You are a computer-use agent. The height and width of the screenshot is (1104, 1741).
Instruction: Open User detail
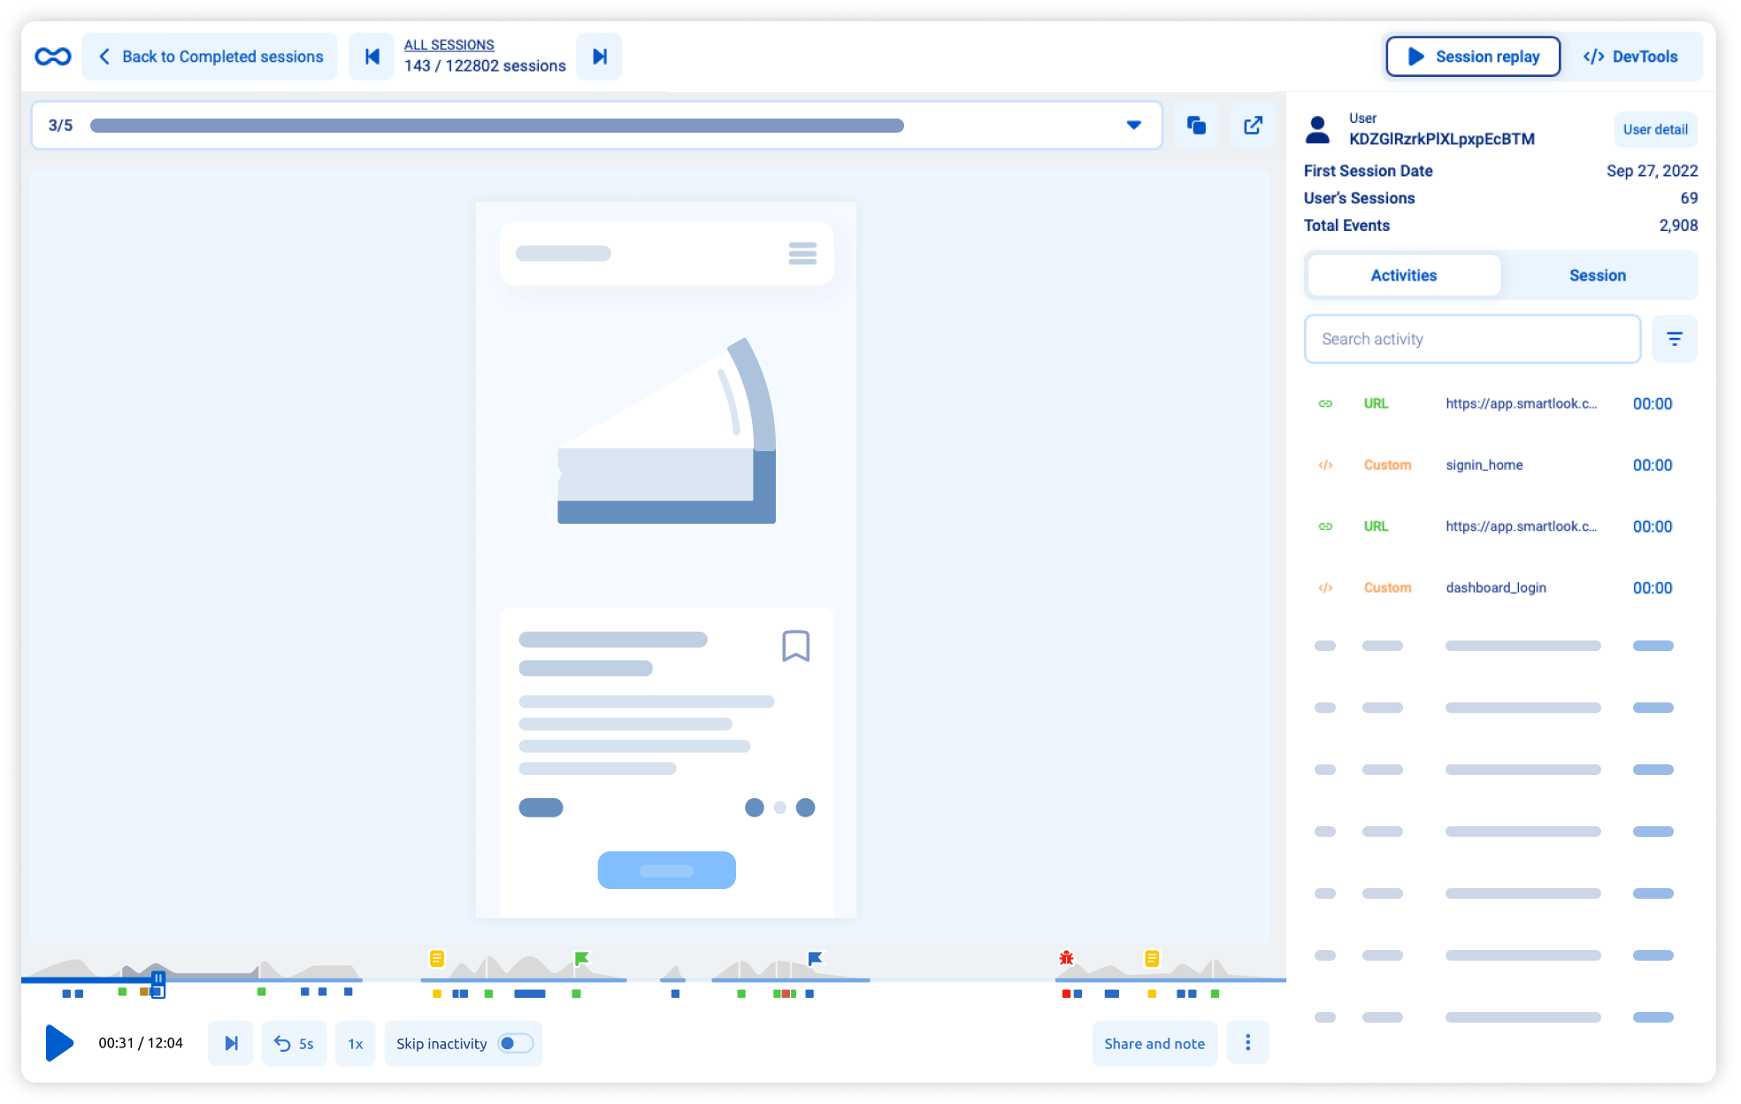point(1655,129)
